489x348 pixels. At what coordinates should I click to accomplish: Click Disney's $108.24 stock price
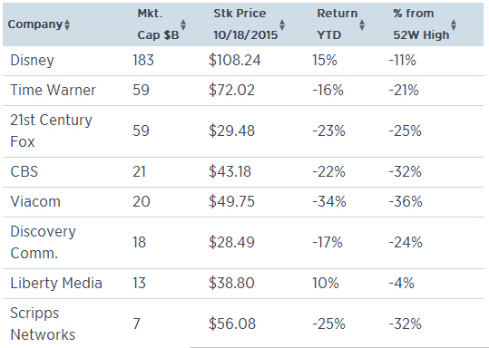point(234,60)
